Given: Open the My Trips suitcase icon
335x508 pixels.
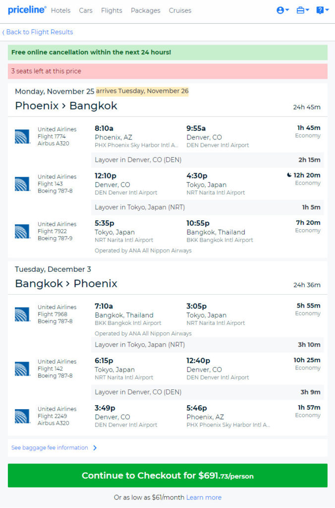Looking at the screenshot, I should pyautogui.click(x=300, y=10).
